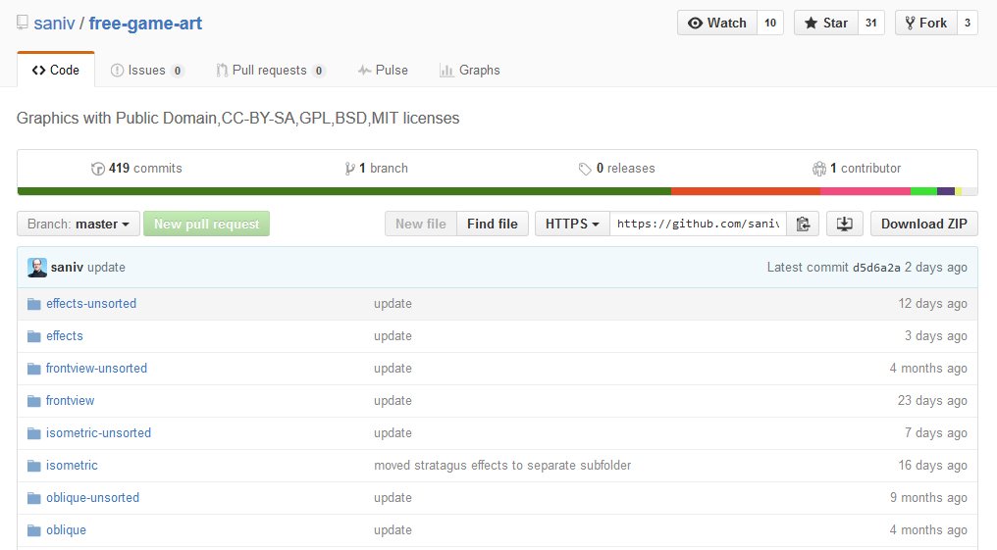Image resolution: width=997 pixels, height=550 pixels.
Task: Click folder icon for frontview-unsorted
Action: pos(34,369)
